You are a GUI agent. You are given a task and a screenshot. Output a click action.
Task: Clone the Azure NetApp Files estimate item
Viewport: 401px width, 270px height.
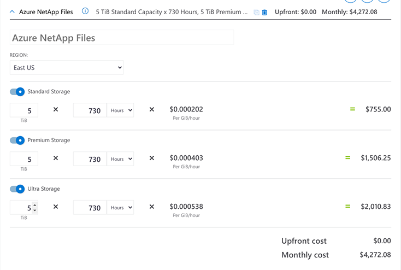tap(256, 12)
